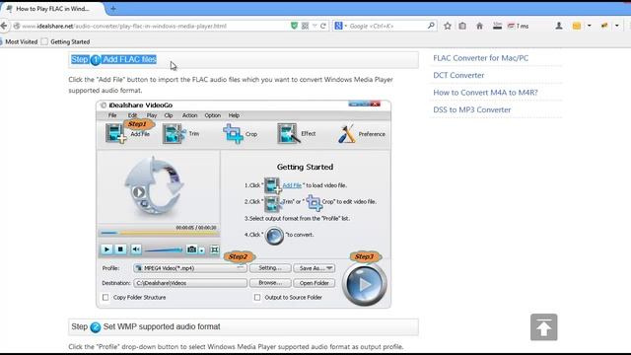
Task: Click the stop button in VideoGo player
Action: tap(120, 249)
